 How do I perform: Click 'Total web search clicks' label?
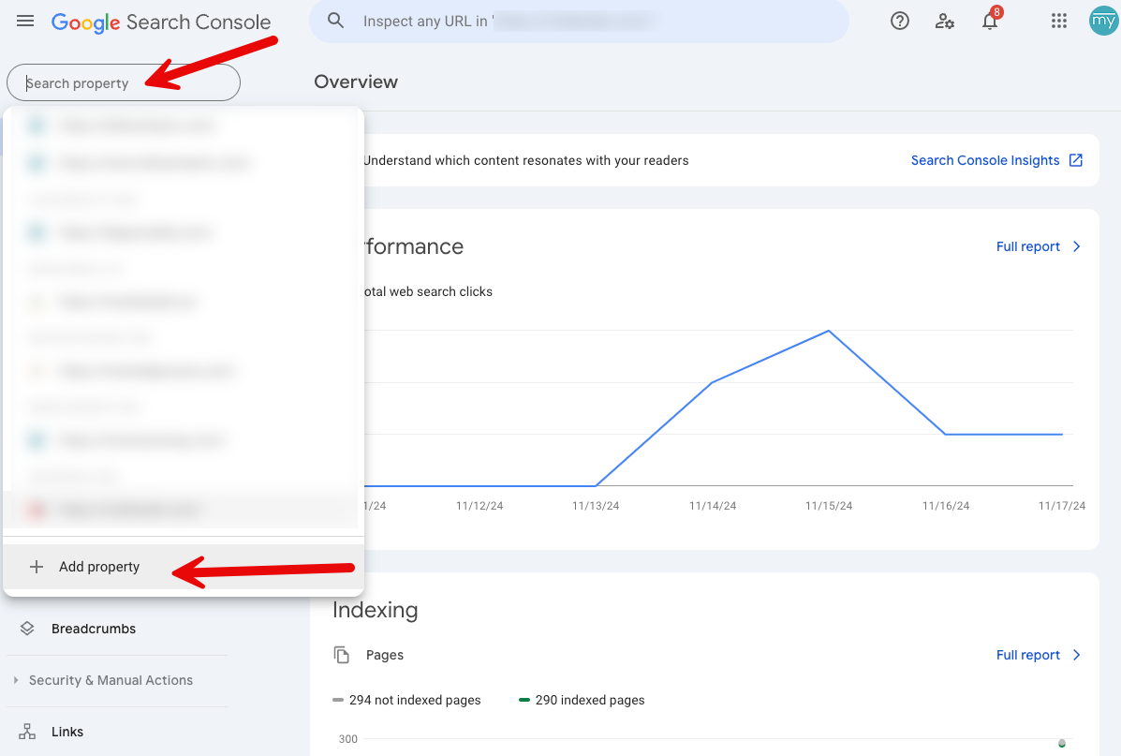(427, 292)
